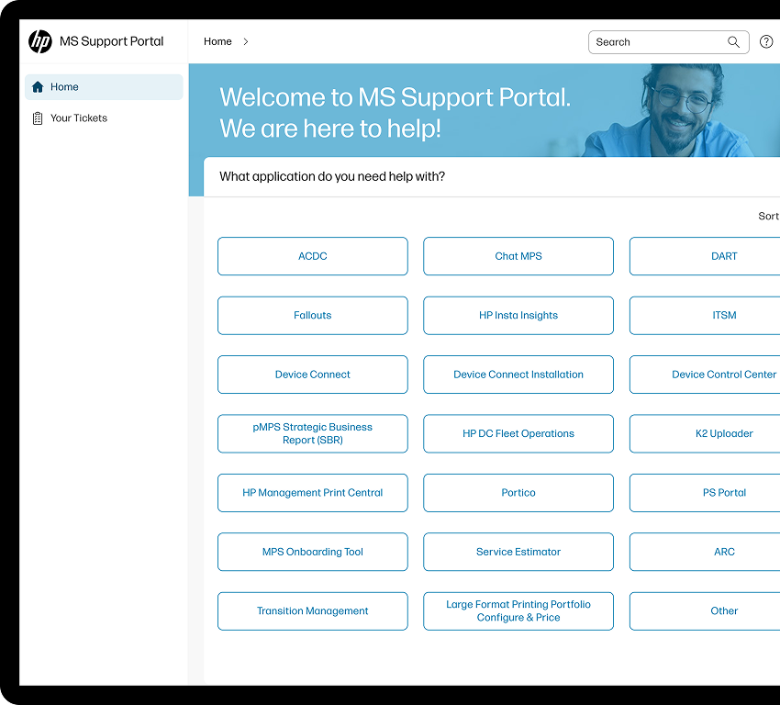Viewport: 780px width, 705px height.
Task: Click the HP logo icon
Action: tap(40, 41)
